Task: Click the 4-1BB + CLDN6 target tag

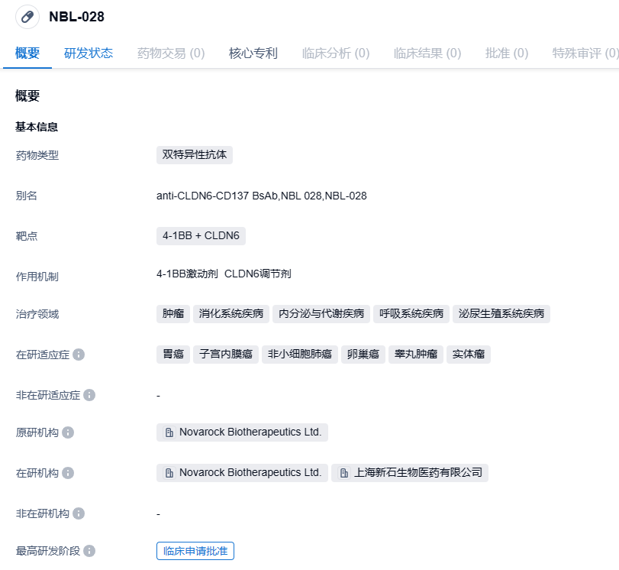Action: (201, 235)
